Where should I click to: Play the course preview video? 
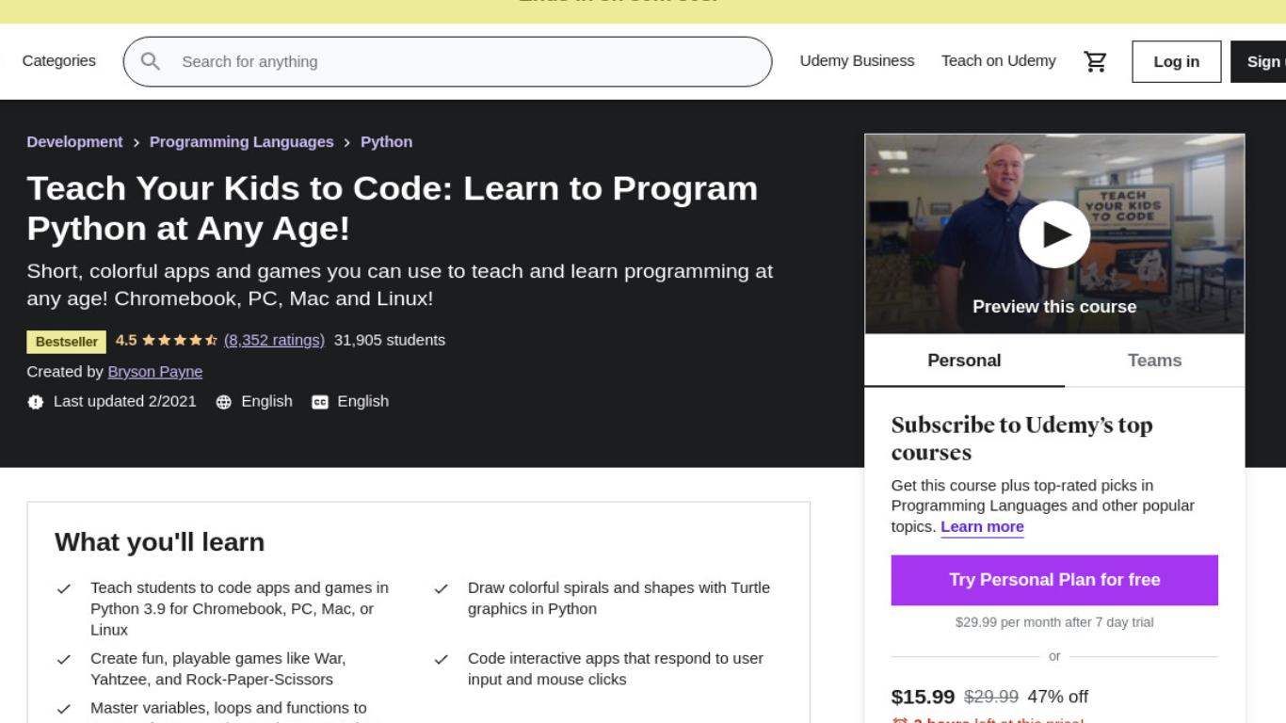pyautogui.click(x=1054, y=234)
